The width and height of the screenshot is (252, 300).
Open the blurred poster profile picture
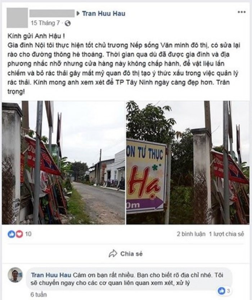(17, 18)
